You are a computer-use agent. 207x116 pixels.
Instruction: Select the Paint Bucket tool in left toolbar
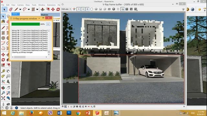click(x=3, y=21)
